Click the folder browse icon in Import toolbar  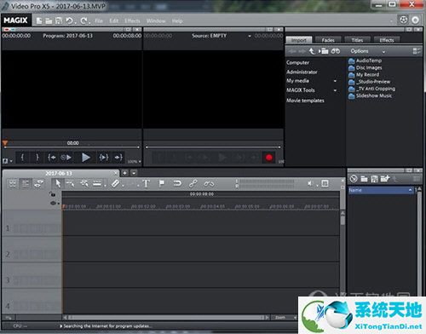pyautogui.click(x=324, y=51)
